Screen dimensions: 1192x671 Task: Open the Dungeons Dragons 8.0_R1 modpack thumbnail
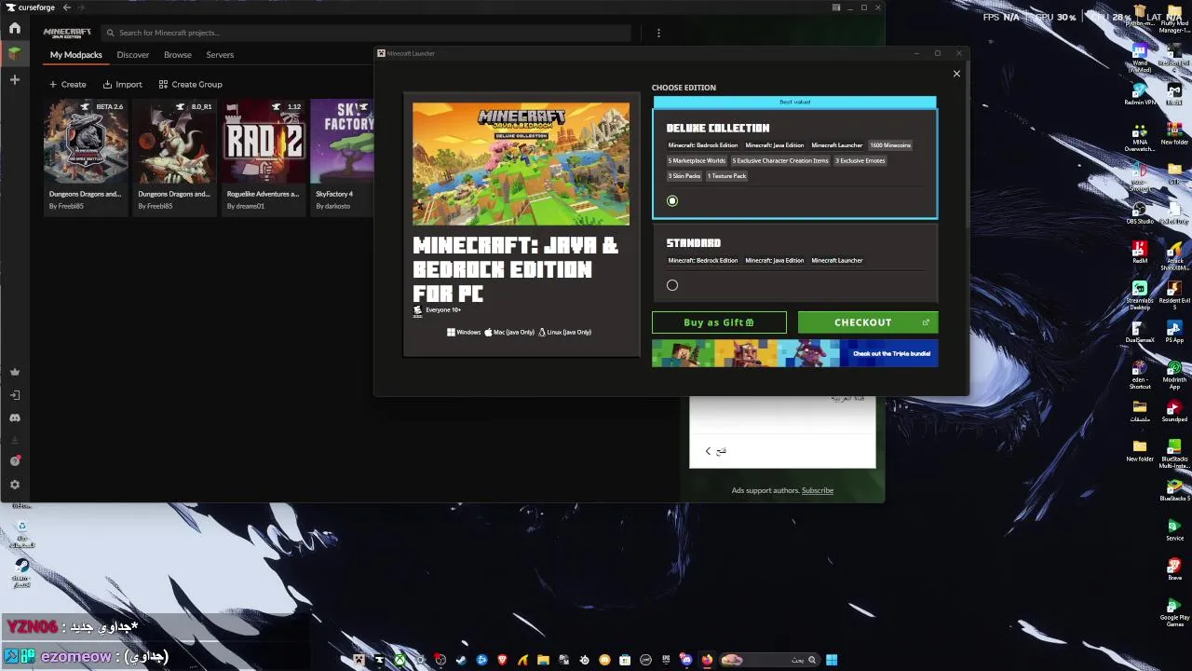pos(174,141)
